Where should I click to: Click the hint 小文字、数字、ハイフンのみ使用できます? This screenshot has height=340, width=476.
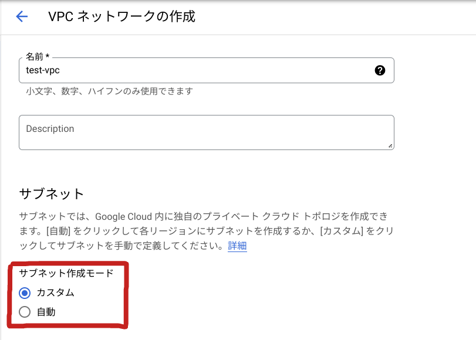[x=109, y=91]
